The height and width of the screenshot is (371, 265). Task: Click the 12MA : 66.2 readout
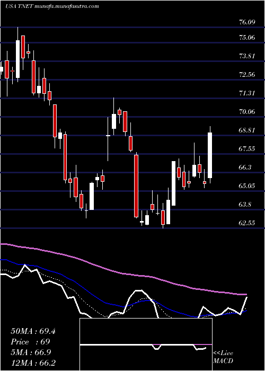tap(34, 363)
